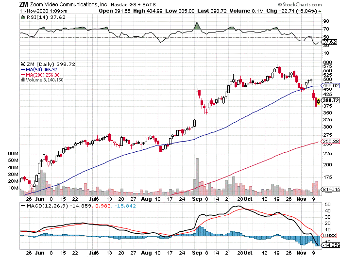Image resolution: width=340 pixels, height=257 pixels.
Task: Select the blue MA(50) legend line swatch
Action: pyautogui.click(x=22, y=69)
